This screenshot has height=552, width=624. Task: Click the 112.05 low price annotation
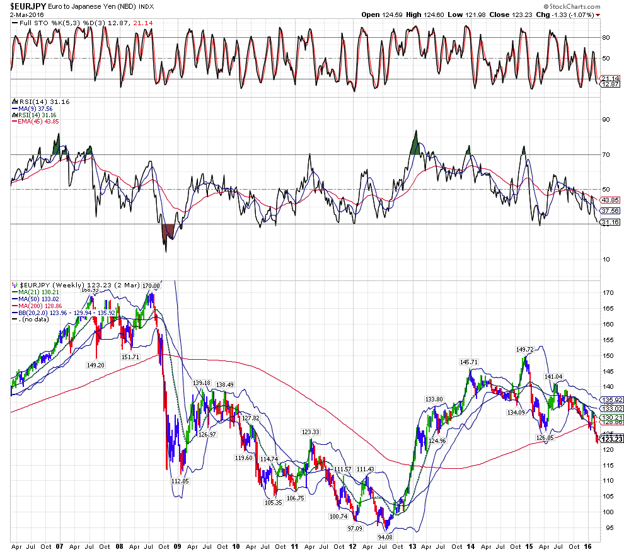(x=180, y=481)
